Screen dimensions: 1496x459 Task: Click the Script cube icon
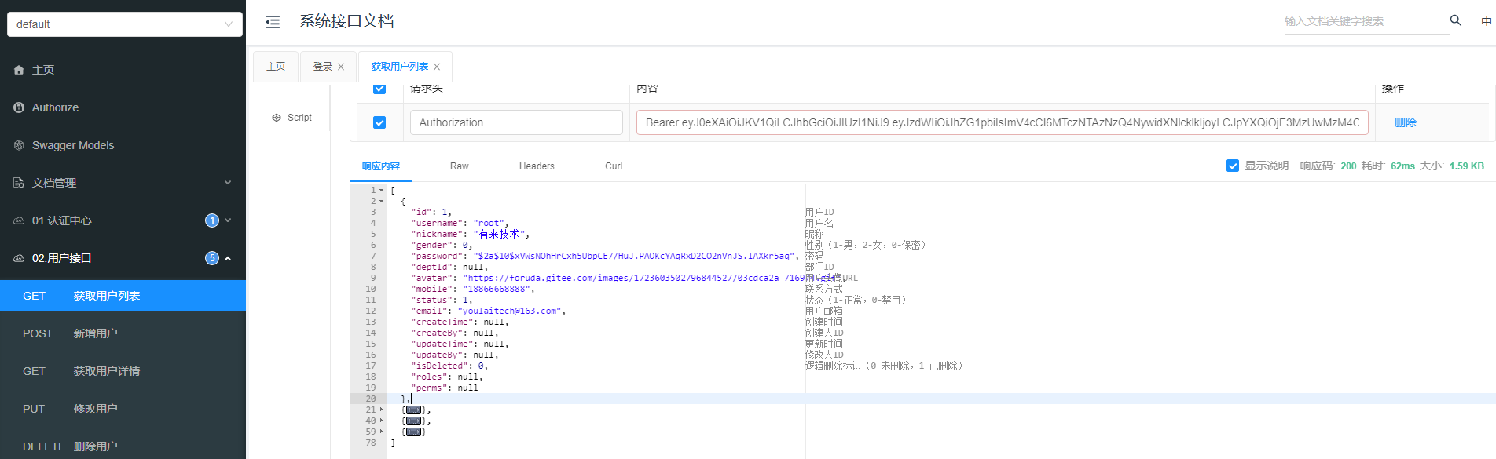277,118
